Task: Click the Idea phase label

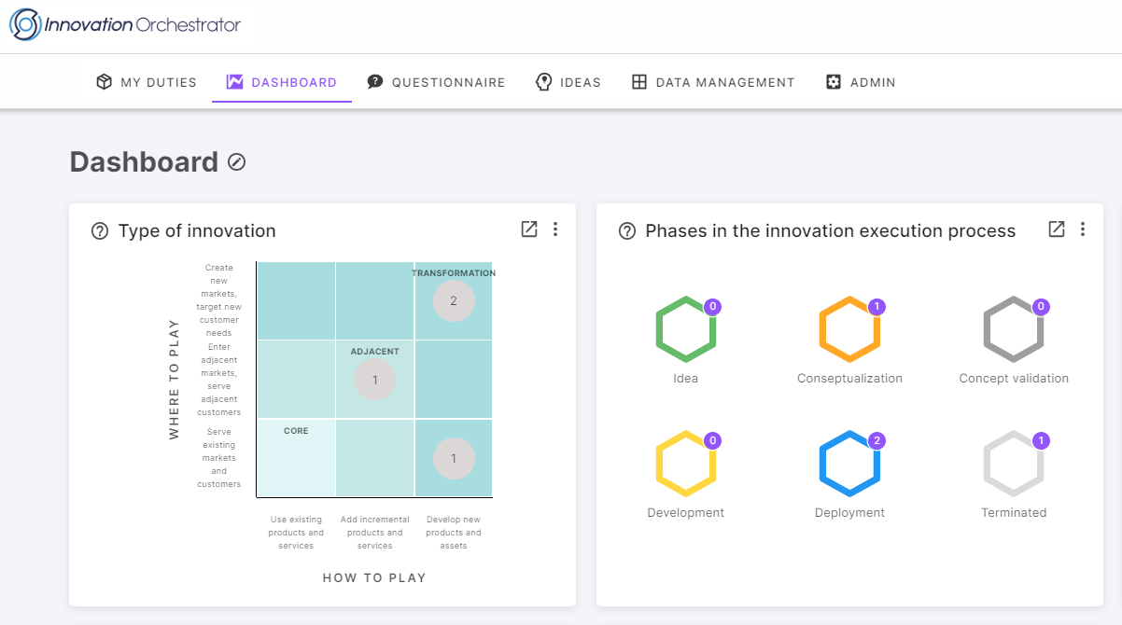Action: point(686,379)
